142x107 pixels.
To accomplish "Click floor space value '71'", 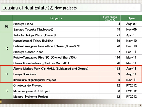I will pyautogui.click(x=118, y=35).
